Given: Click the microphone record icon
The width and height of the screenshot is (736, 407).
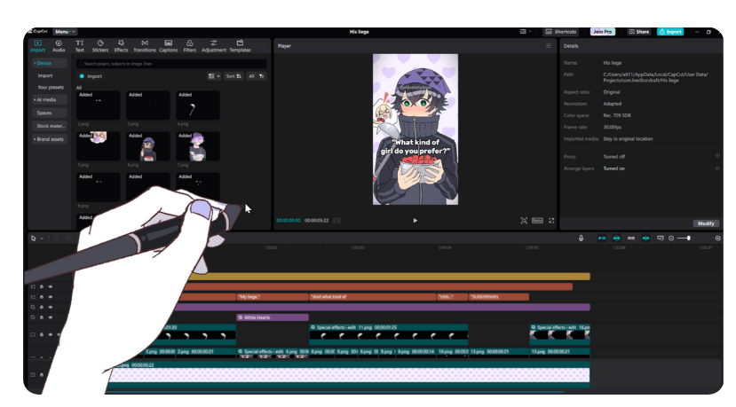Looking at the screenshot, I should click(582, 239).
